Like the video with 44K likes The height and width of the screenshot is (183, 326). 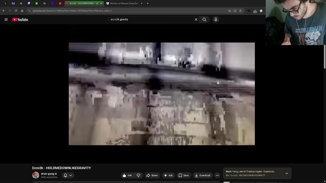[x=127, y=175]
